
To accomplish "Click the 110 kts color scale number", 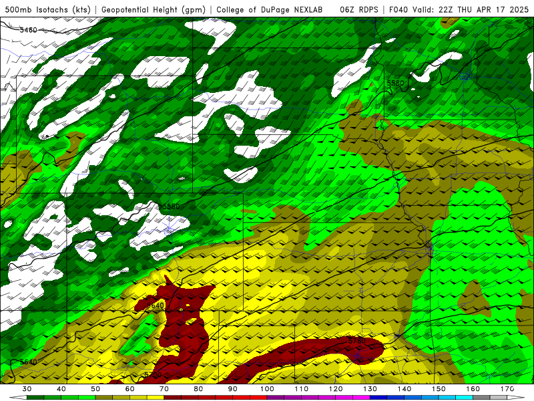I will (302, 389).
